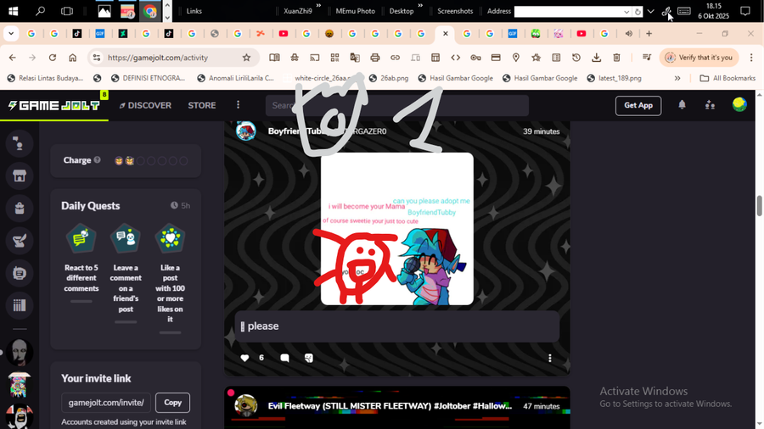Screen dimensions: 764x429
Task: Open the site information icon in the address bar
Action: 97,58
